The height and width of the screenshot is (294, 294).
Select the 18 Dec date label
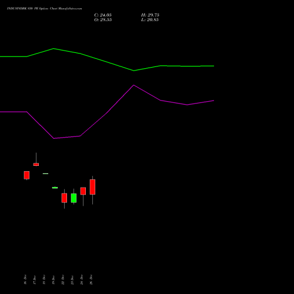point(44,279)
